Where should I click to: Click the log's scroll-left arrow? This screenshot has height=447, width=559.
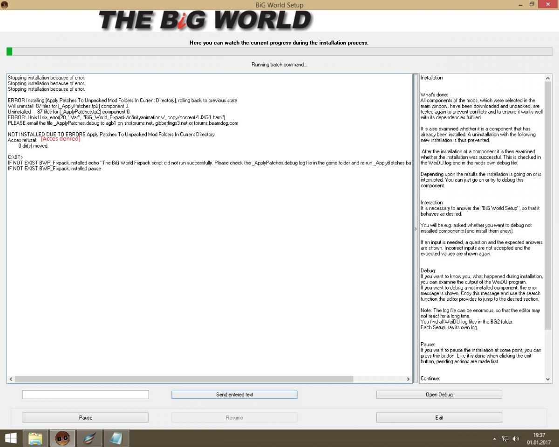(11, 379)
